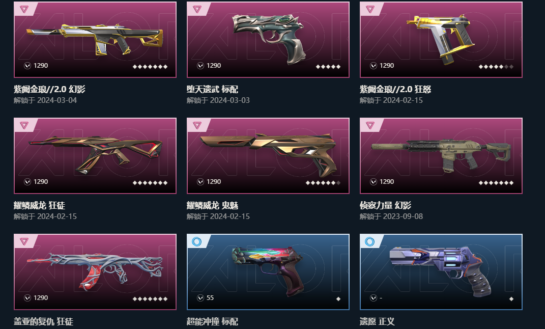
Task: Click the blue tier icon on 超能冲撞 标配 card
Action: 197,241
